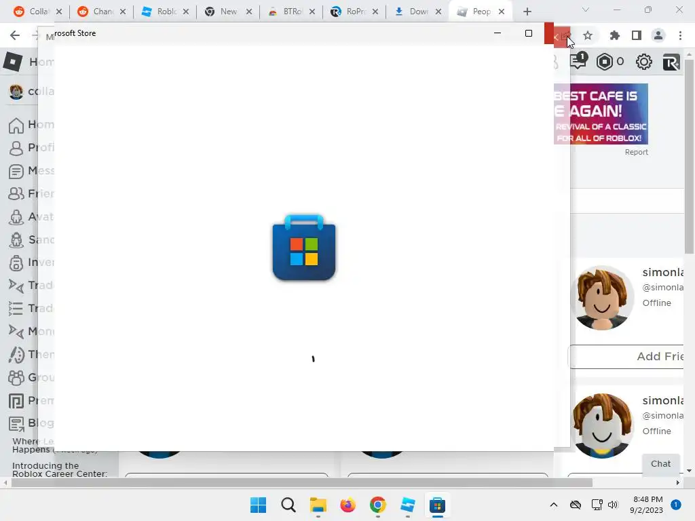The width and height of the screenshot is (695, 521).
Task: Open Profile in the Roblox sidebar
Action: (31, 147)
